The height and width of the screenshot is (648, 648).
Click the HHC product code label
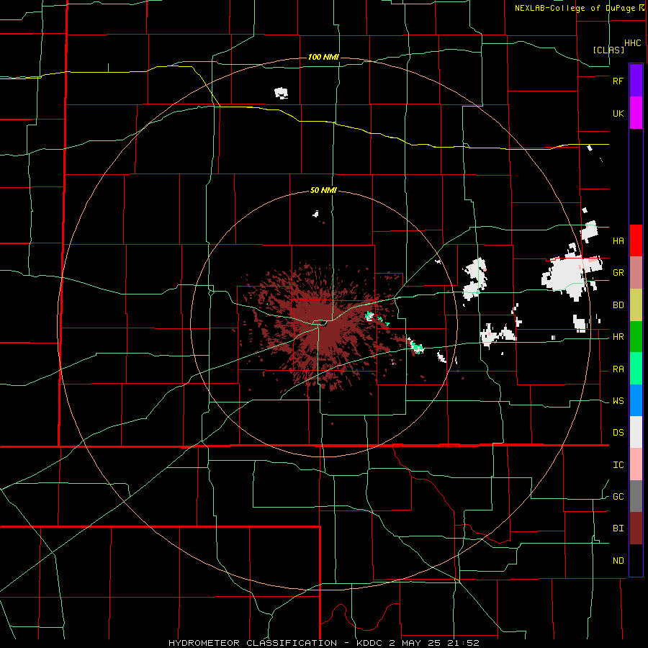(632, 43)
